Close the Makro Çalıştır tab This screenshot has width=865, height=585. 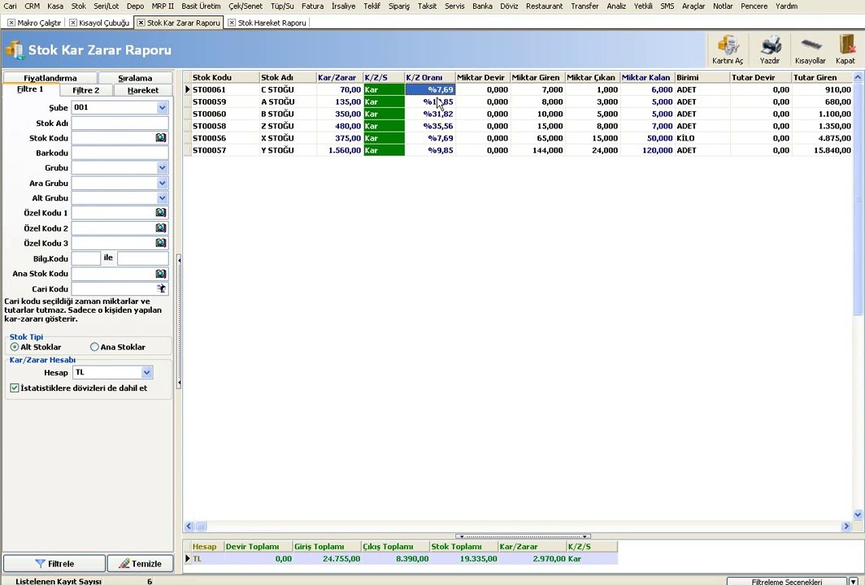pyautogui.click(x=11, y=23)
